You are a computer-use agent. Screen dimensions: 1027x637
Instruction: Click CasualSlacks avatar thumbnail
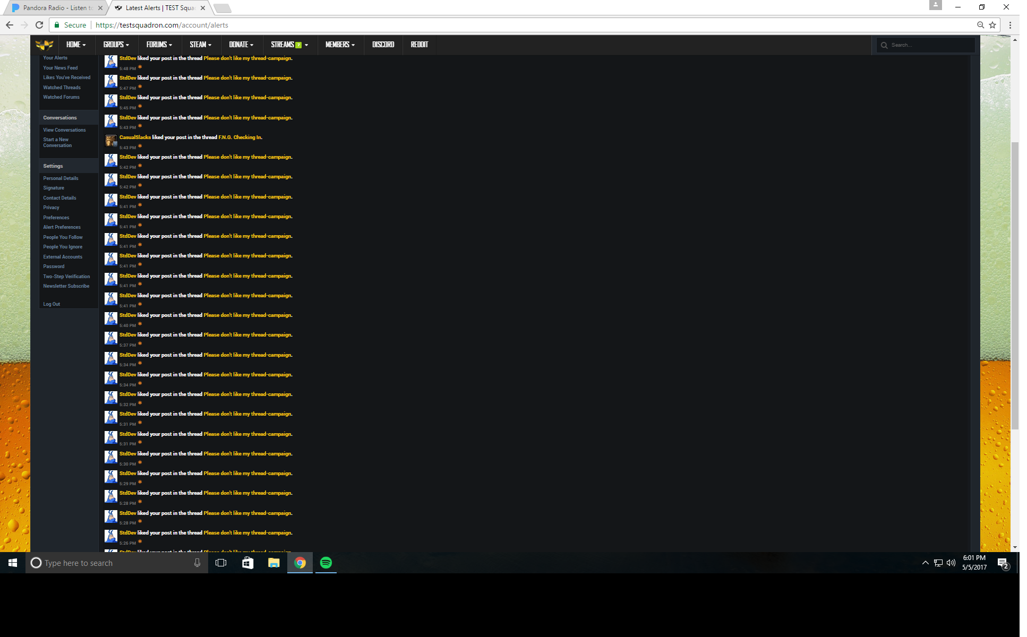110,140
